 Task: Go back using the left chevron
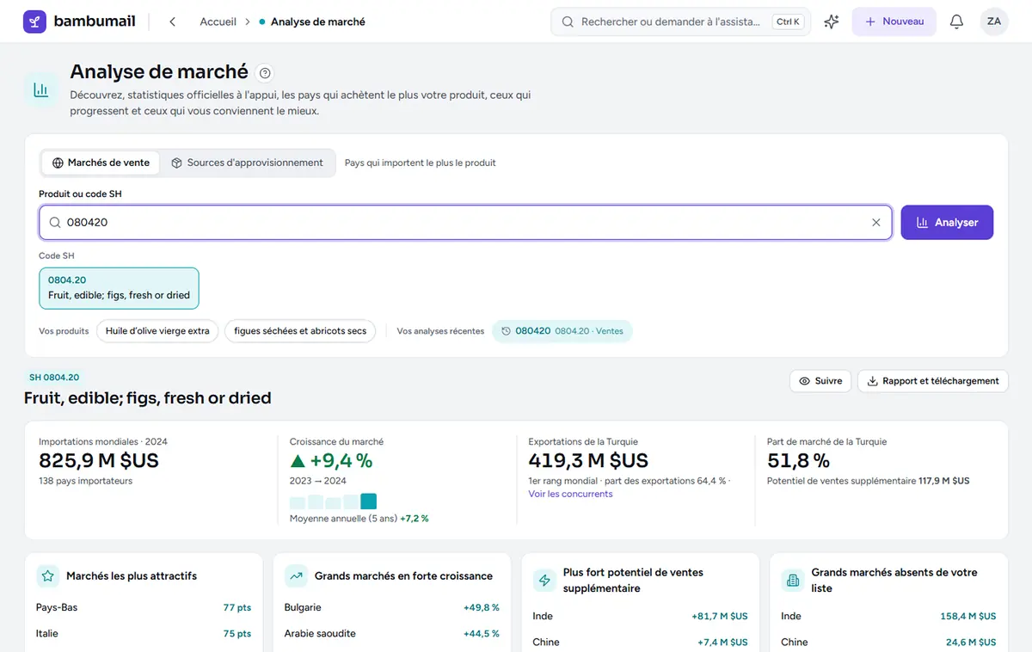tap(173, 22)
